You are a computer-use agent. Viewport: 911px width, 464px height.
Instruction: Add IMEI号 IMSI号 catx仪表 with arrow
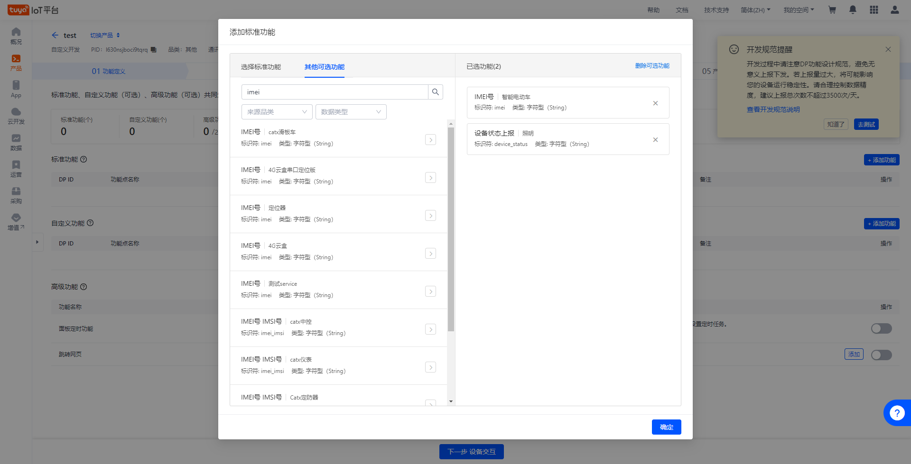pyautogui.click(x=430, y=367)
